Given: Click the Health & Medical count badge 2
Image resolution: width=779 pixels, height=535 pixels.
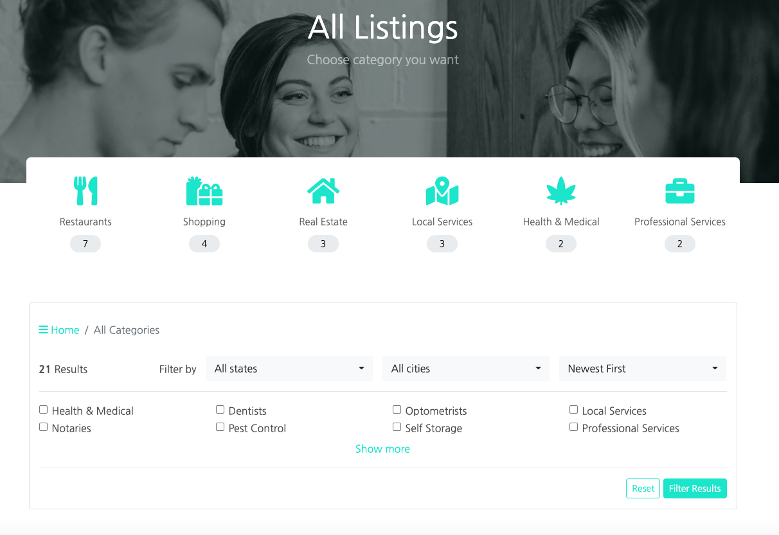Looking at the screenshot, I should pos(561,244).
